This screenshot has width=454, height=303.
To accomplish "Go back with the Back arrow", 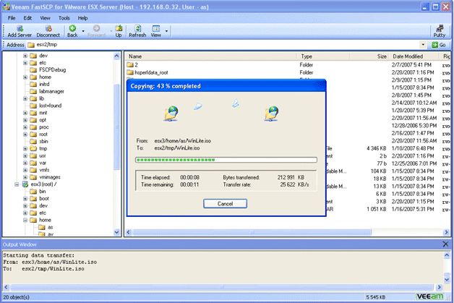I will tap(72, 30).
